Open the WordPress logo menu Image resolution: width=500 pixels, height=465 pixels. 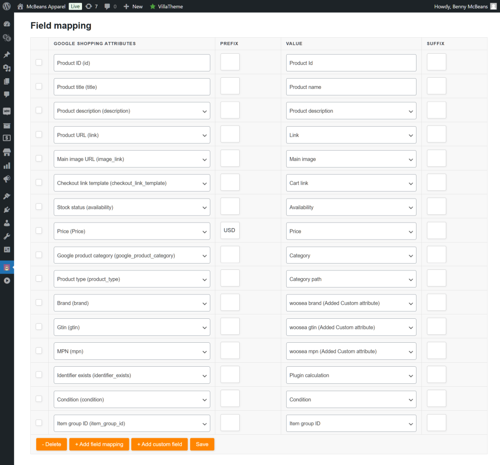pos(7,6)
